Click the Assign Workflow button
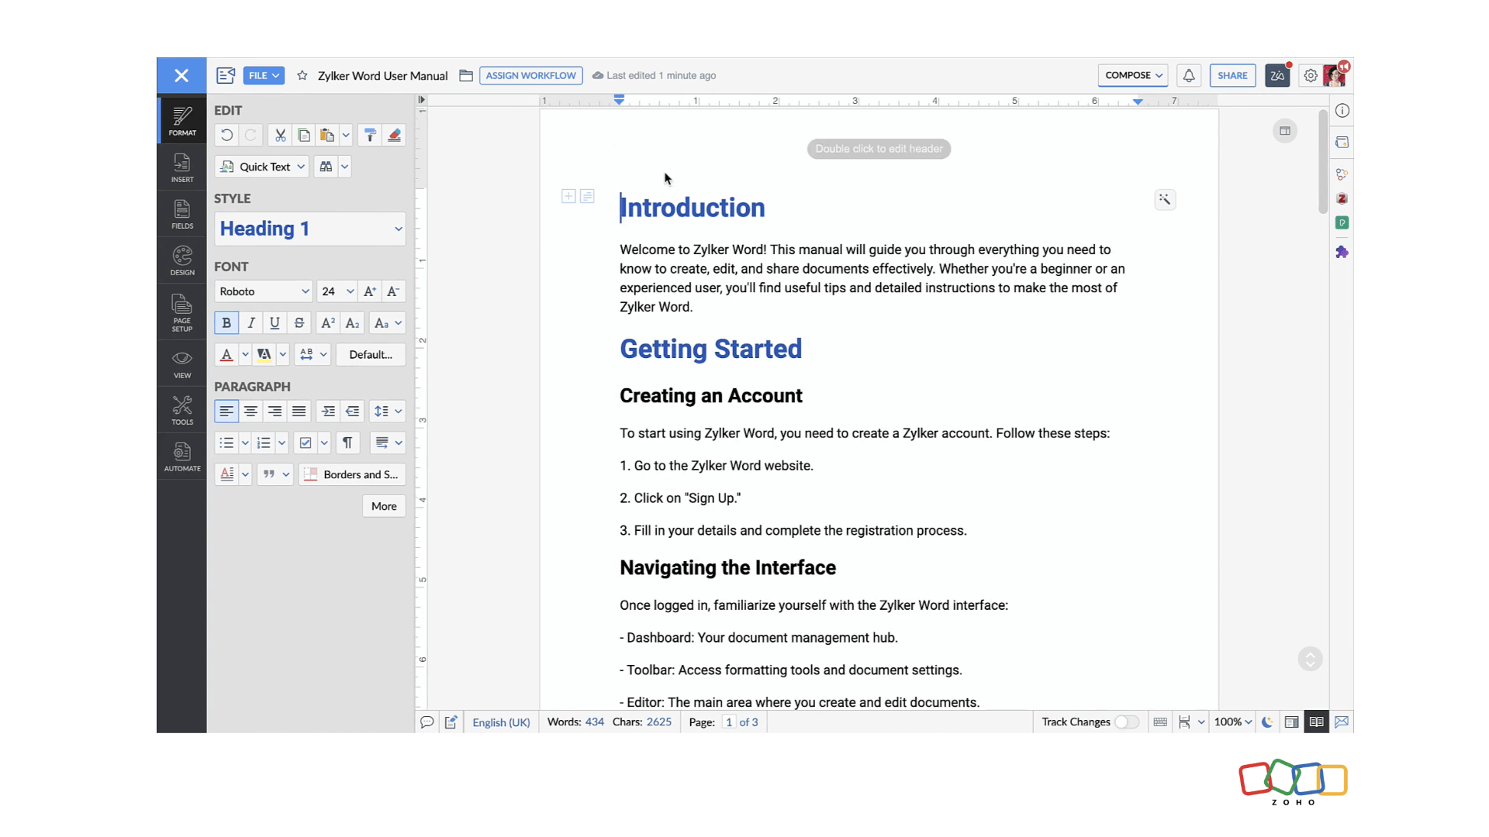The height and width of the screenshot is (837, 1489). (530, 76)
